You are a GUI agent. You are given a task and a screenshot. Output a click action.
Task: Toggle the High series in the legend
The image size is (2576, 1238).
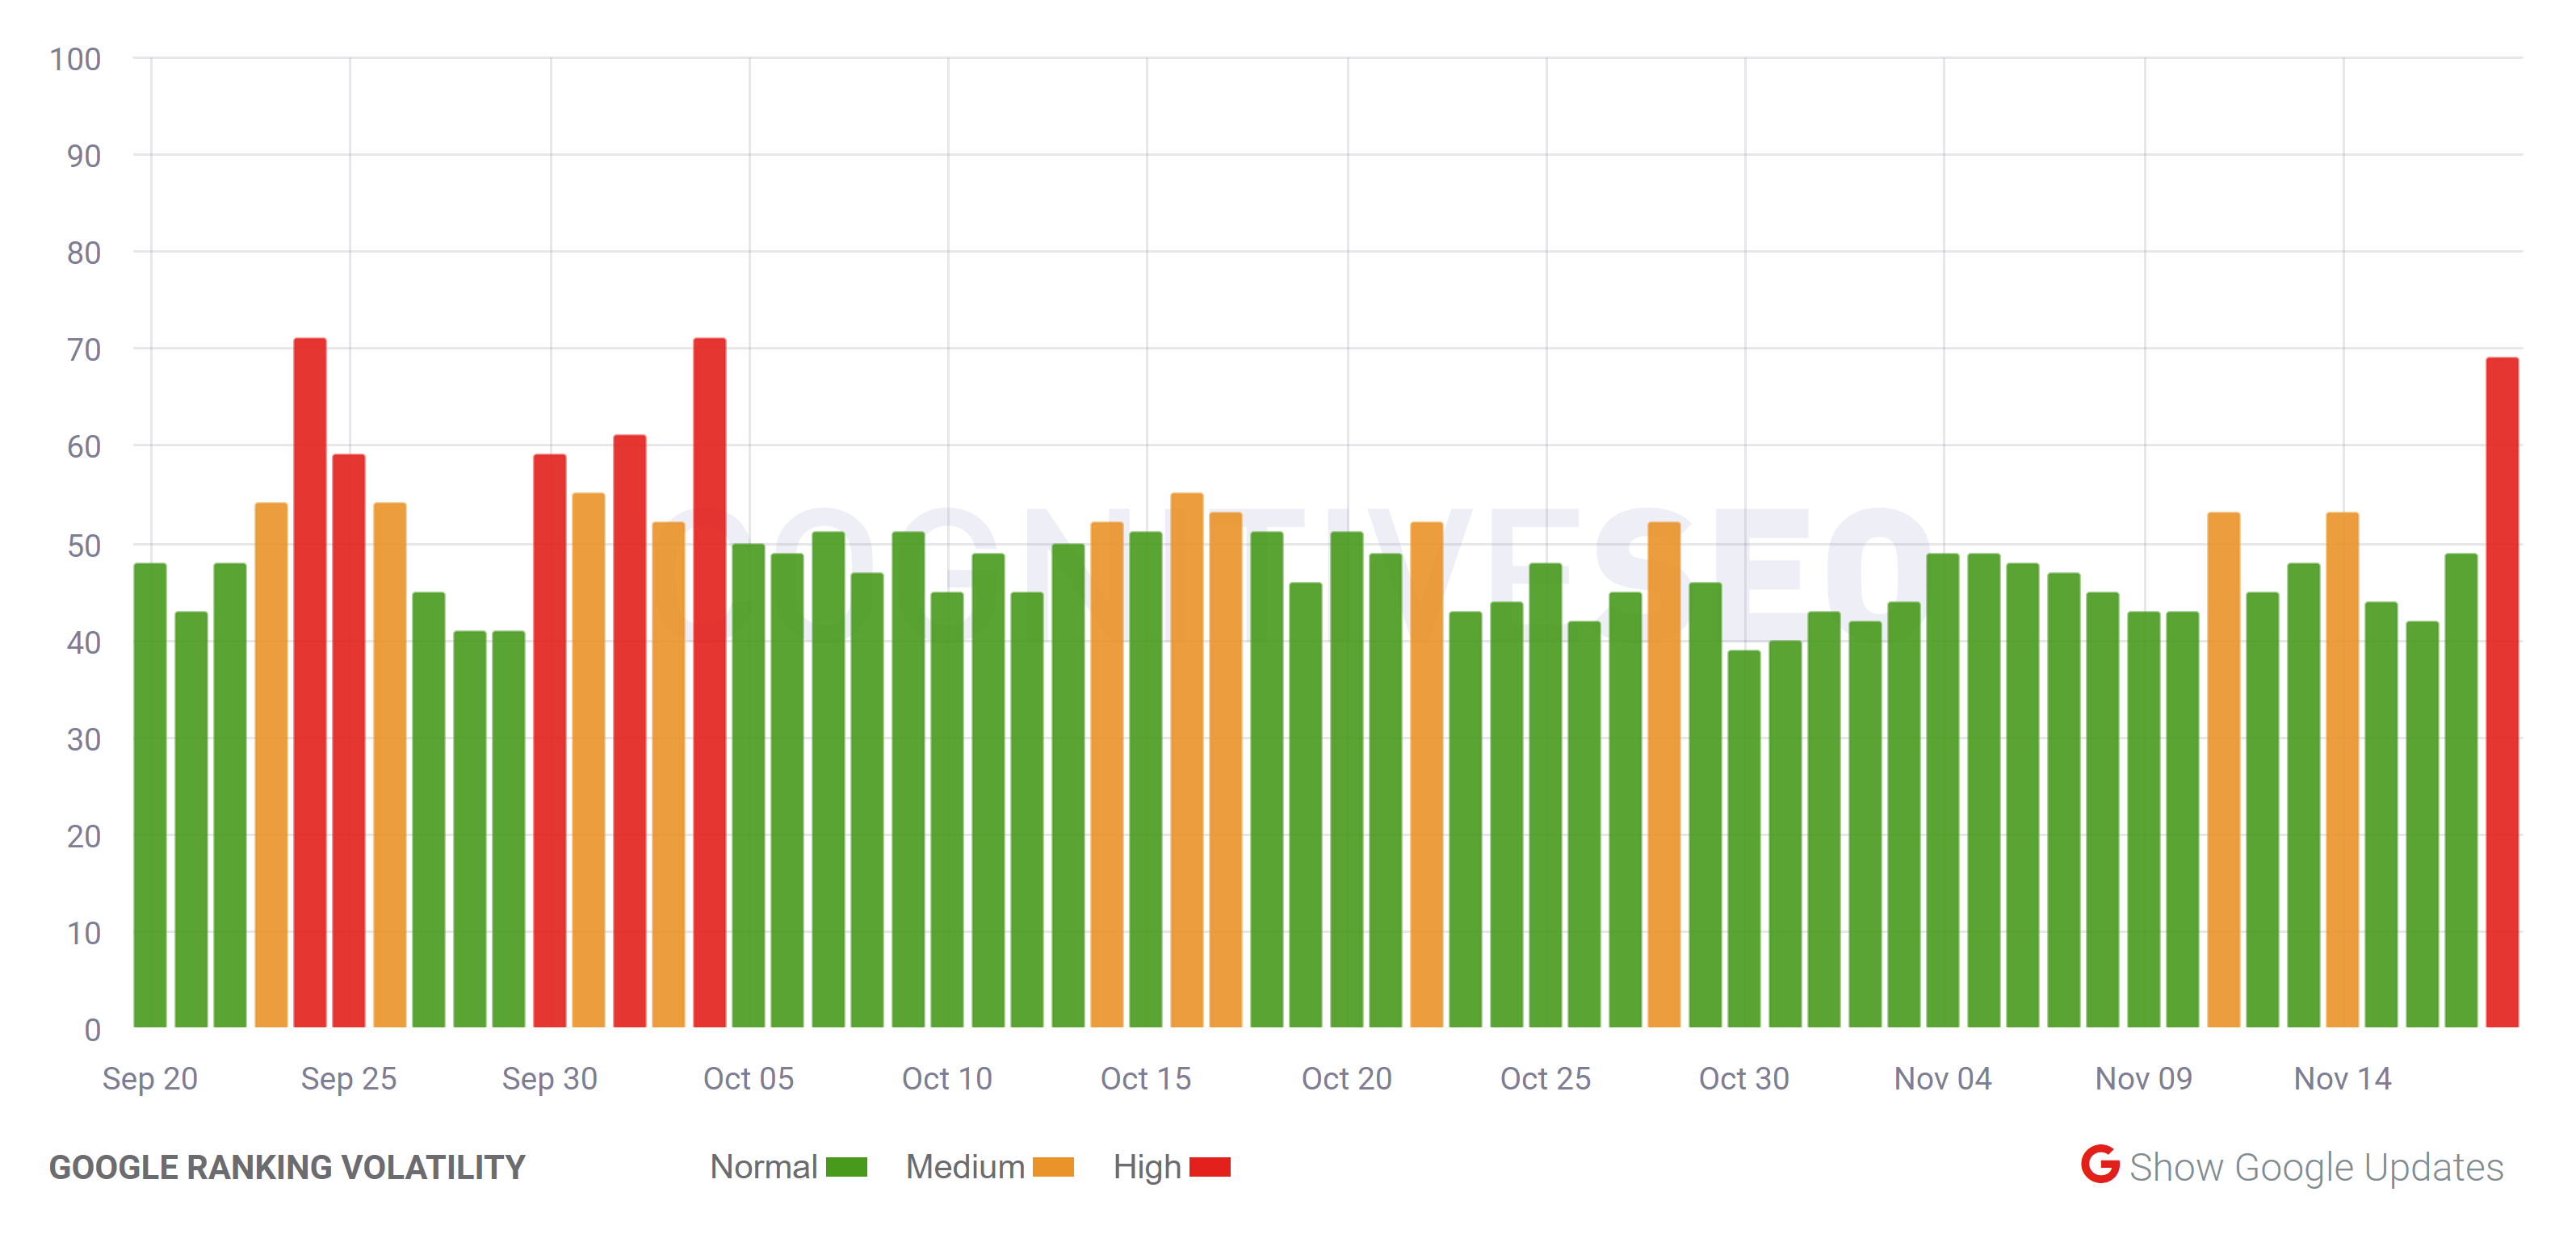click(1180, 1166)
